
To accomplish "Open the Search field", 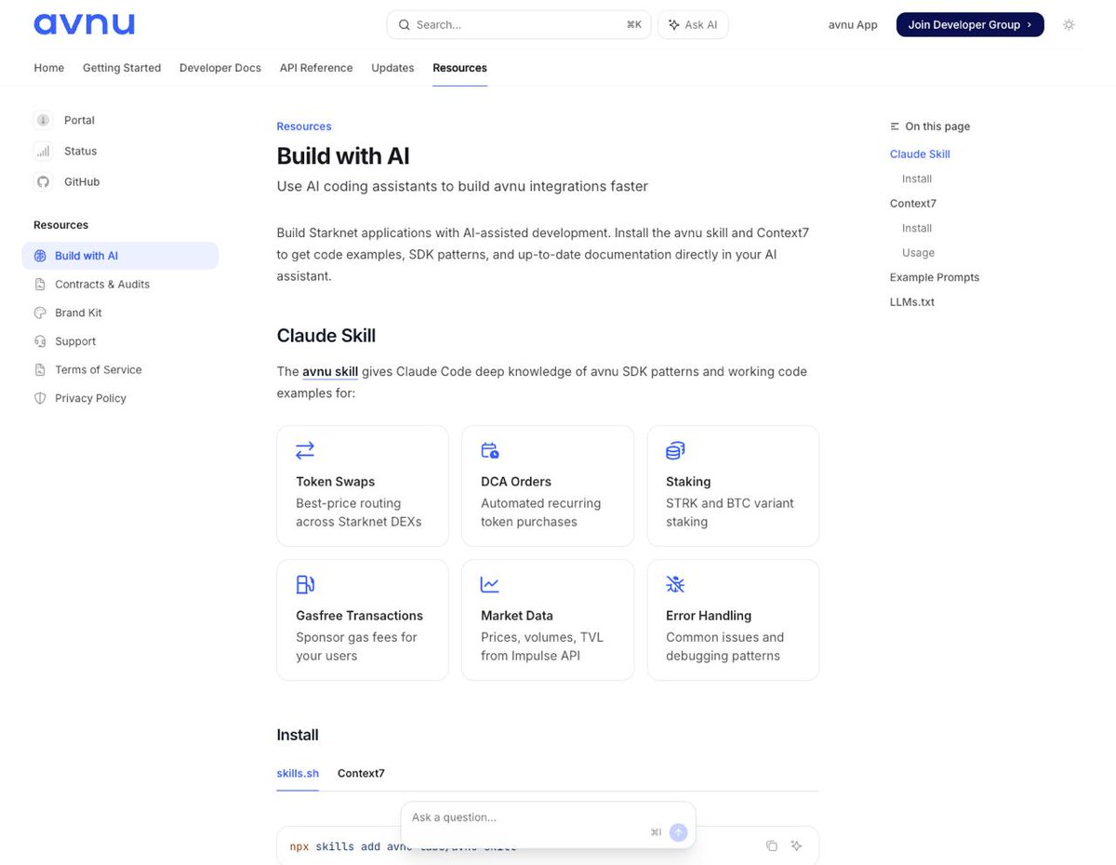I will [519, 25].
